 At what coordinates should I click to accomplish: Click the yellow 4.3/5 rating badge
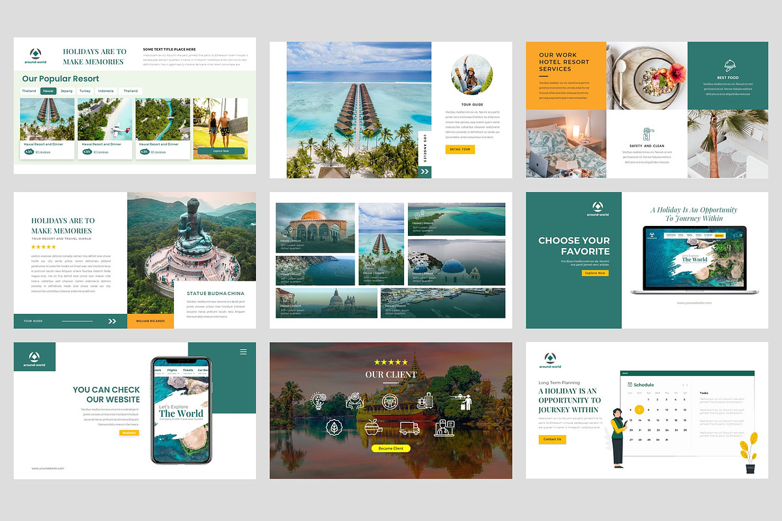click(x=28, y=151)
